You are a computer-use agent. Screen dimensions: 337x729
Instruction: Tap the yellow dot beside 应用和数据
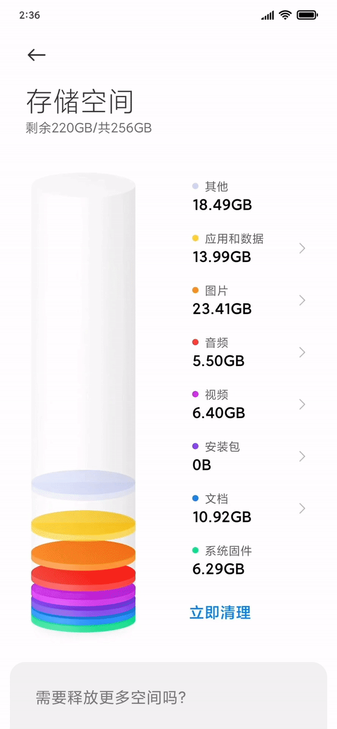click(195, 238)
